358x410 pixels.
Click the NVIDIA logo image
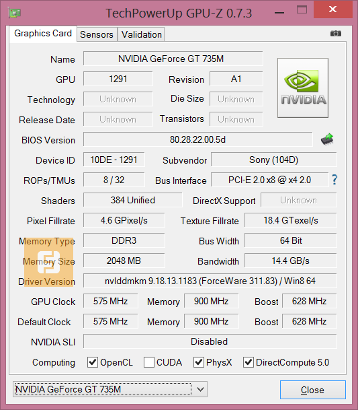303,88
